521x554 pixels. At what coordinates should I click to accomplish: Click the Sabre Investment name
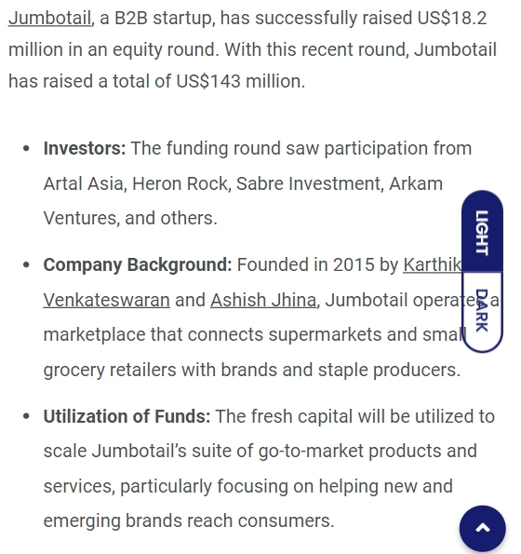309,183
